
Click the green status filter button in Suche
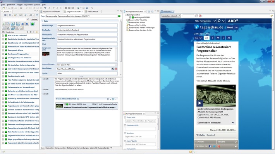coord(33,24)
